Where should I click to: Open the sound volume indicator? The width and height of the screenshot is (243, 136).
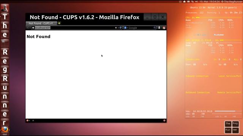coord(196,2)
